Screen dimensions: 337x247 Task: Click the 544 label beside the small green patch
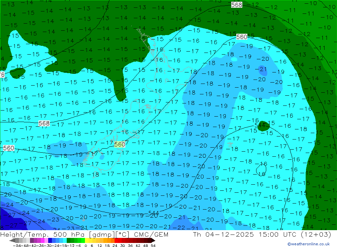(259, 125)
